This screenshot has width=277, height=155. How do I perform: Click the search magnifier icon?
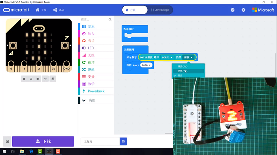110,19
